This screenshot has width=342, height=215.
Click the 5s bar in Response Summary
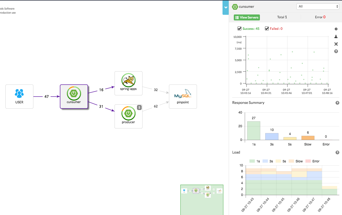coord(290,139)
